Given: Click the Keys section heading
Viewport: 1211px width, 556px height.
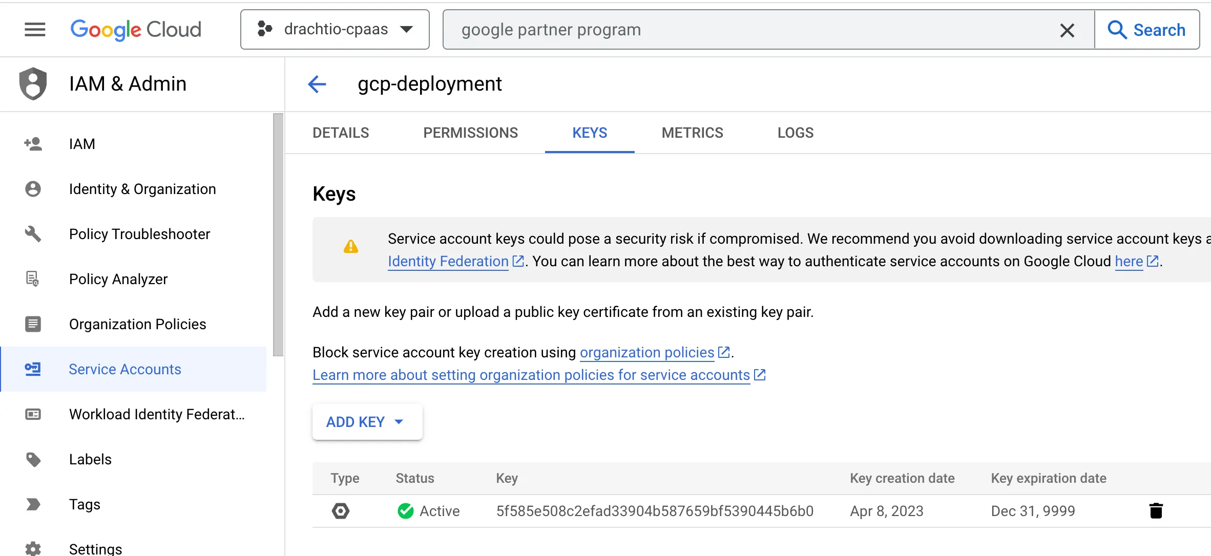Looking at the screenshot, I should (334, 194).
